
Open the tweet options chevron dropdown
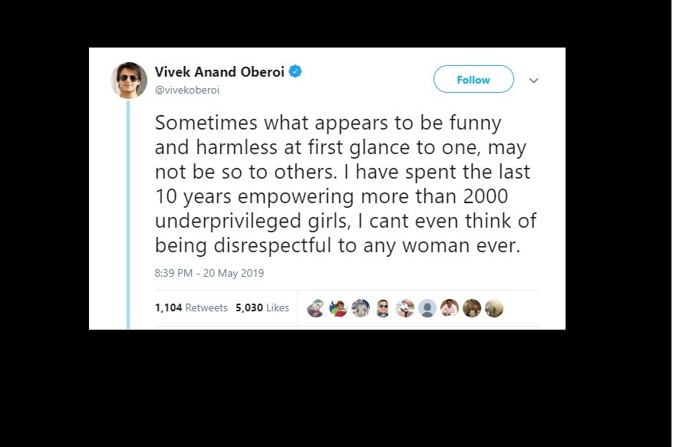[x=533, y=81]
